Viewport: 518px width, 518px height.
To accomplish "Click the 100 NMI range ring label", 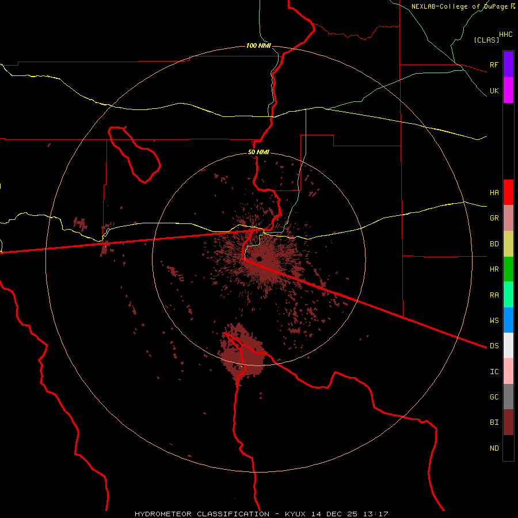I will point(258,45).
